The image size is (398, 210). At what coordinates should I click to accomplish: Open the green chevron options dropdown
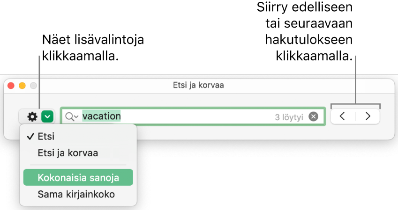coord(47,116)
